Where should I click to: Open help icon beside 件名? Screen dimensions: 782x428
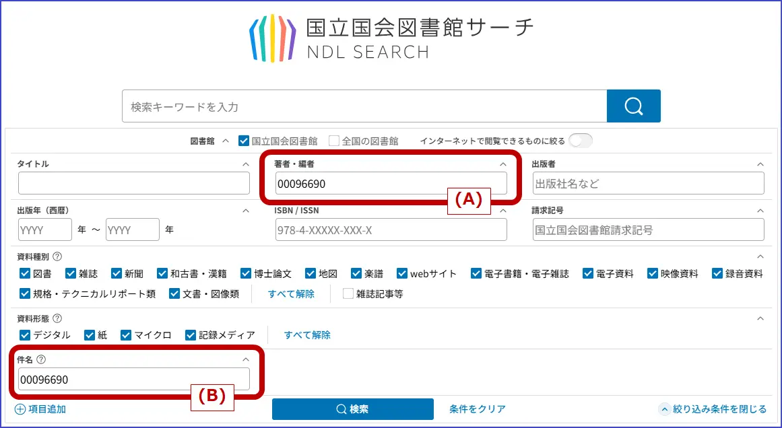(x=41, y=360)
